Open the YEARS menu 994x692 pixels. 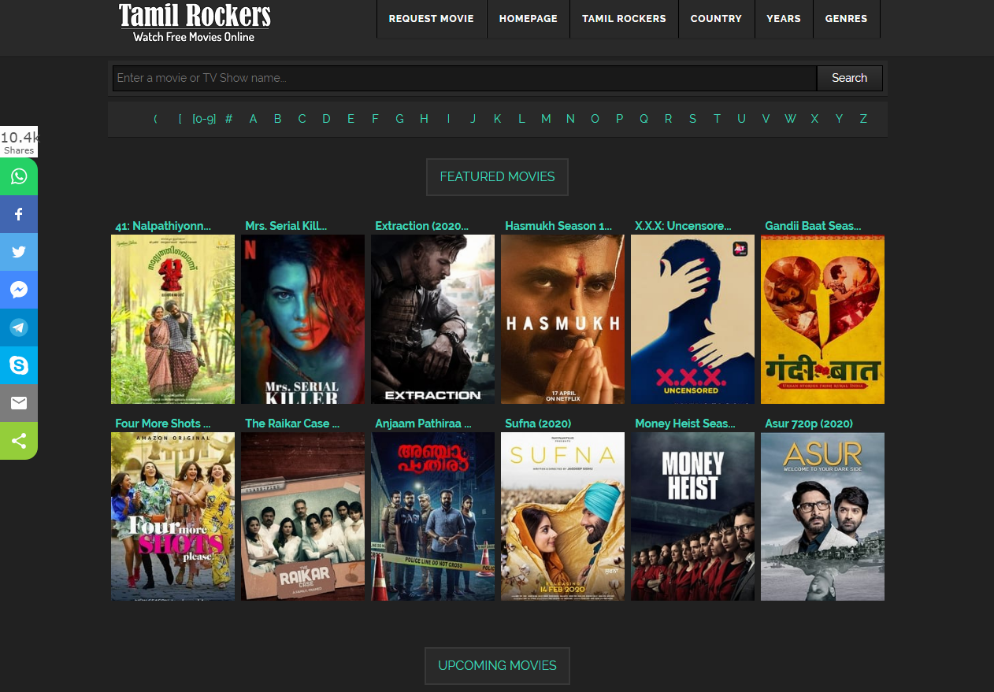point(784,18)
